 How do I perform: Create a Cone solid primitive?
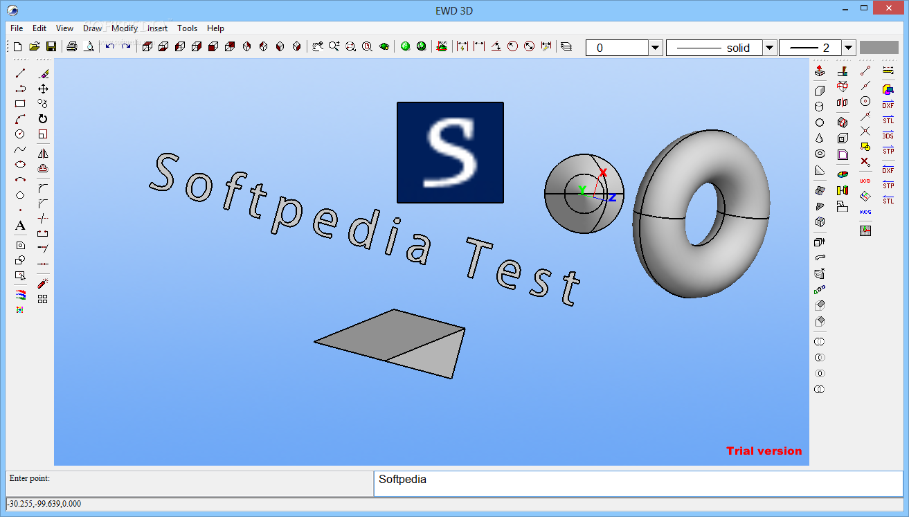point(820,138)
